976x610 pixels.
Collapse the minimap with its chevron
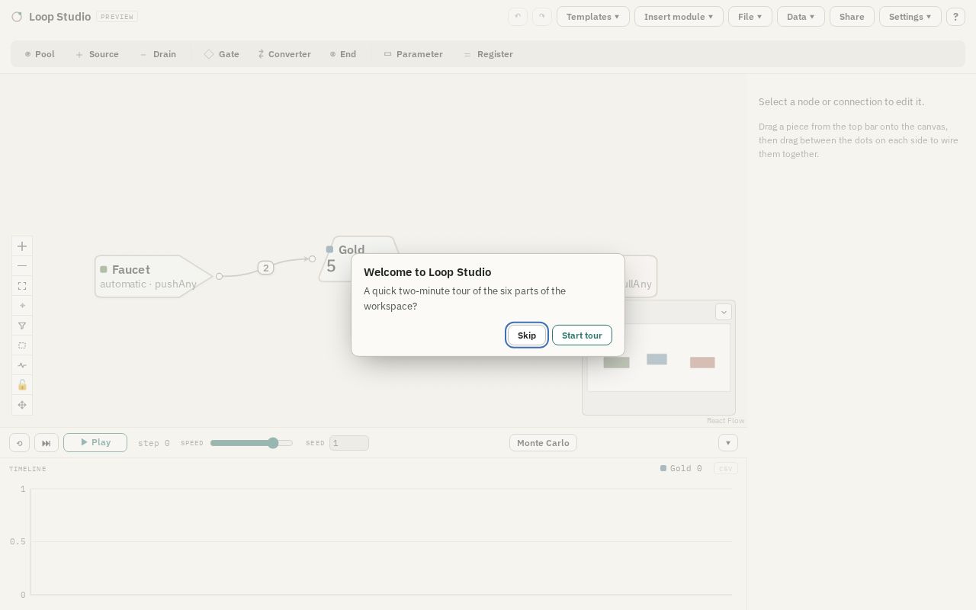click(x=724, y=312)
